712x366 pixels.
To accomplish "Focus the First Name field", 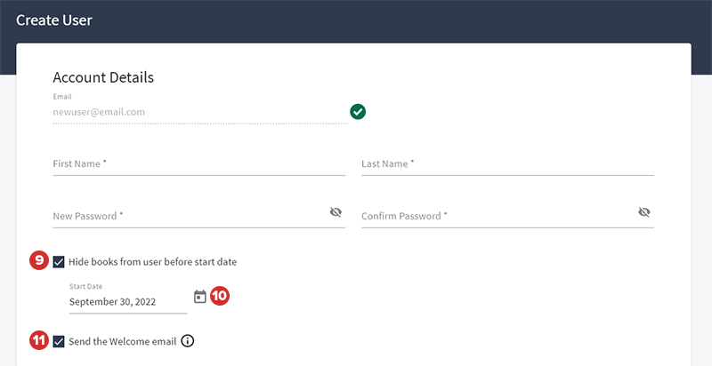I will pos(199,164).
